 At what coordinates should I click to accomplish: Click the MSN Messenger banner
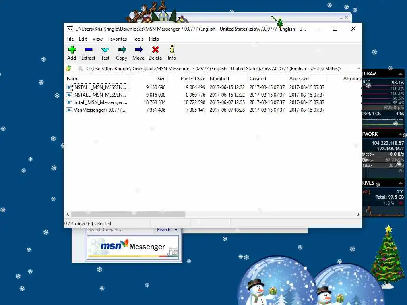[x=133, y=247]
